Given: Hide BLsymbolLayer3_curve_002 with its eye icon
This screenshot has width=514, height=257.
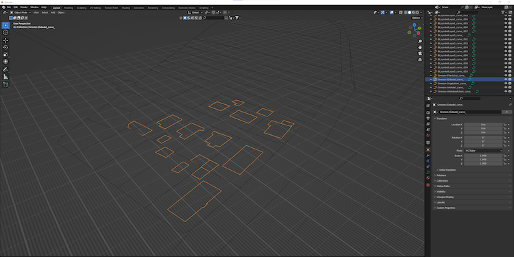Looking at the screenshot, I should pos(506,39).
